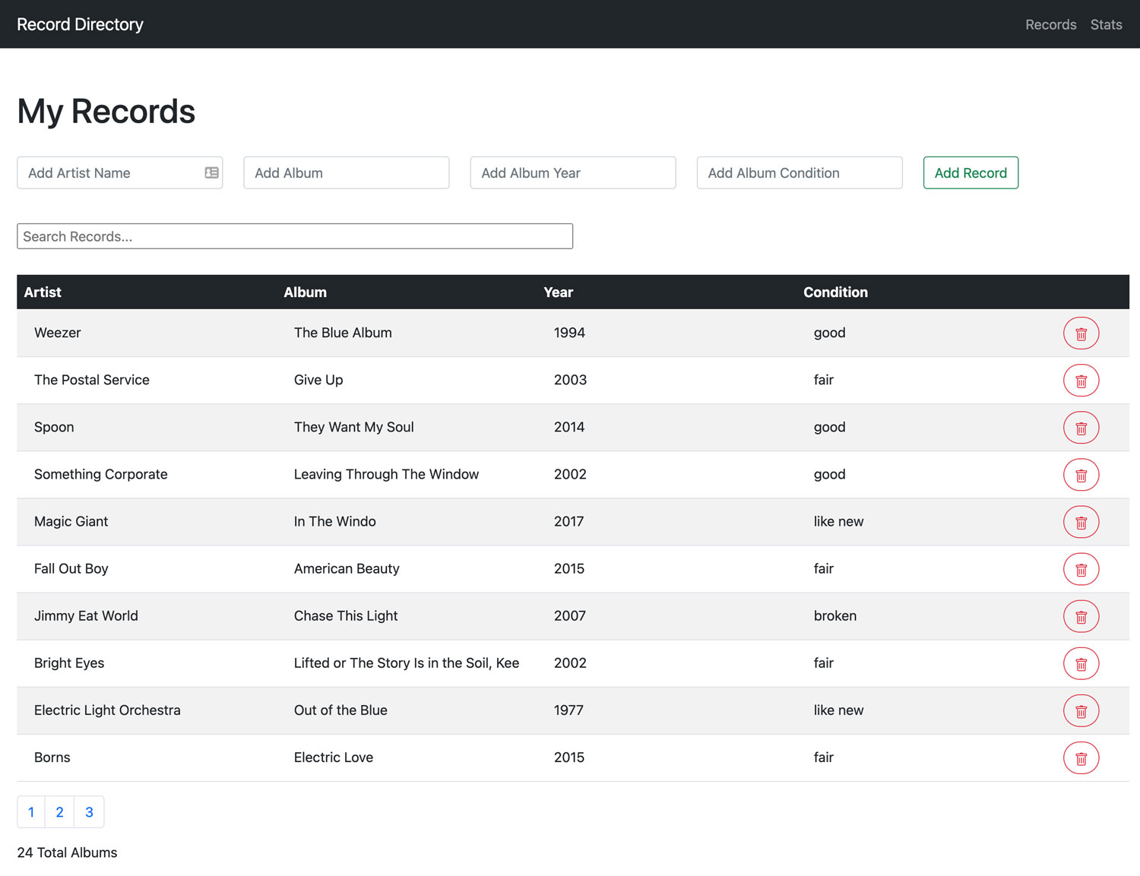Click the Artist column header

(43, 293)
